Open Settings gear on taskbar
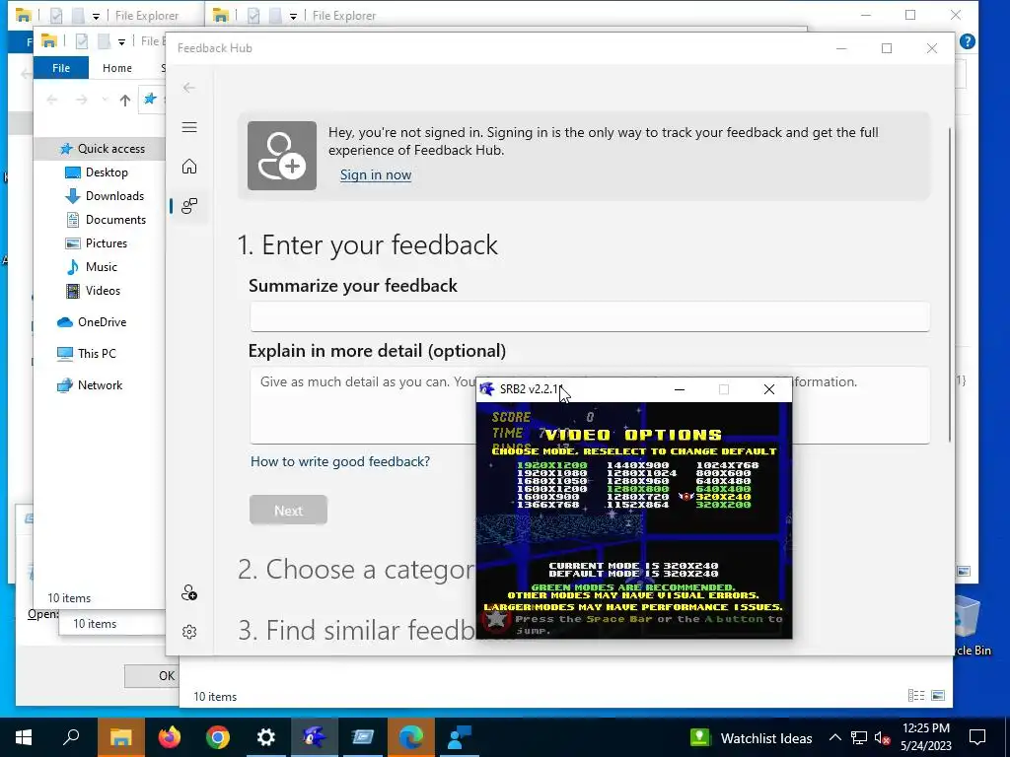Viewport: 1010px width, 757px height. 266,737
